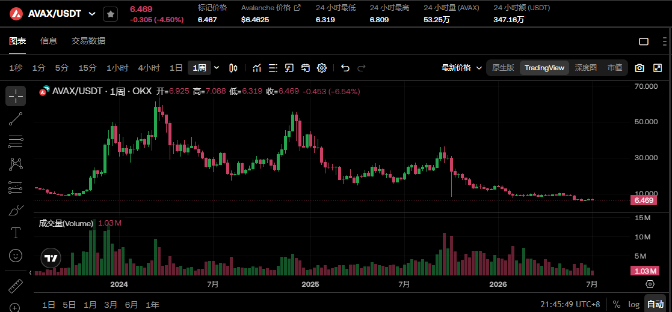This screenshot has width=672, height=312.
Task: Select the 1小时 timeframe
Action: coord(117,68)
